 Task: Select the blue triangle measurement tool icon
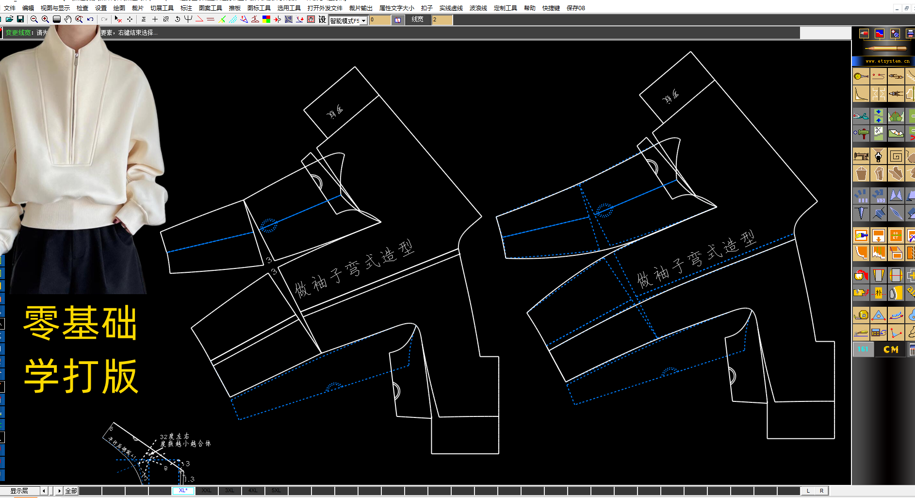(x=879, y=315)
